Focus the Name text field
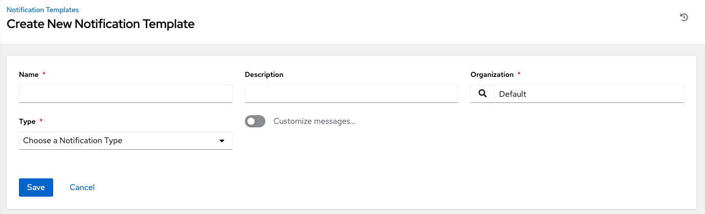 click(x=125, y=94)
